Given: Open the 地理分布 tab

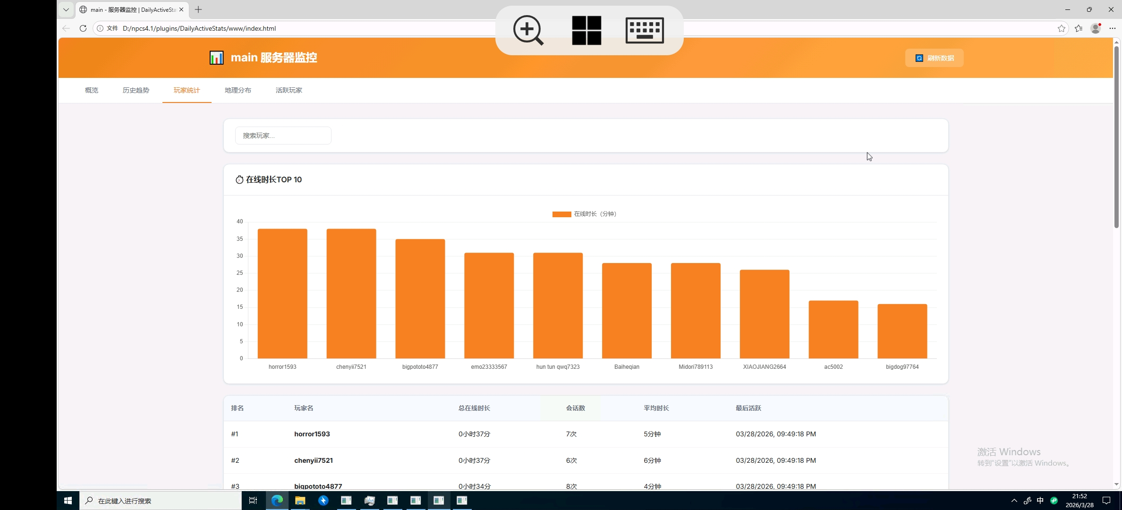Looking at the screenshot, I should pos(238,90).
